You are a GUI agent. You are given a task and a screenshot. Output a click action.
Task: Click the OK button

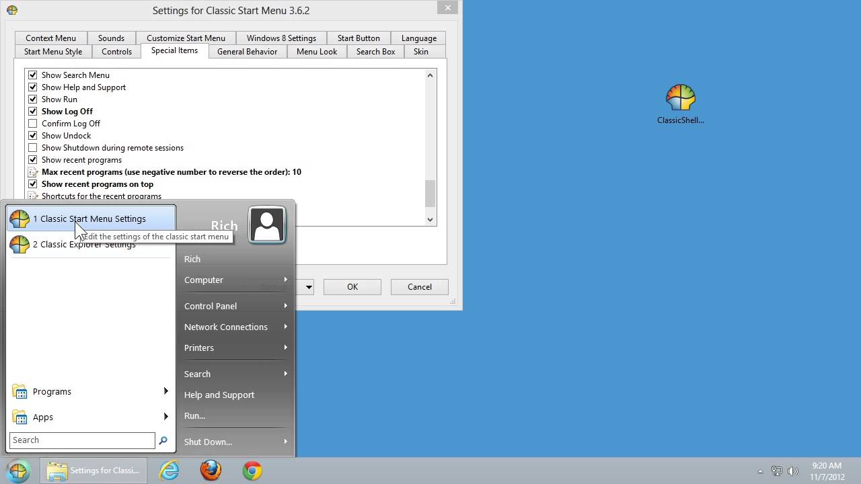(352, 287)
